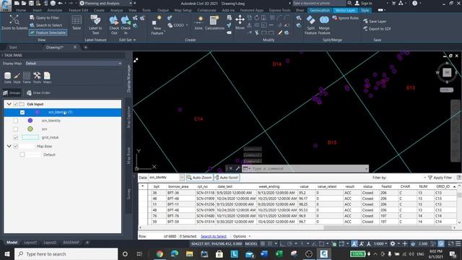The width and height of the screenshot is (462, 260).
Task: Switch to BASEMAP layout tab
Action: [x=71, y=243]
